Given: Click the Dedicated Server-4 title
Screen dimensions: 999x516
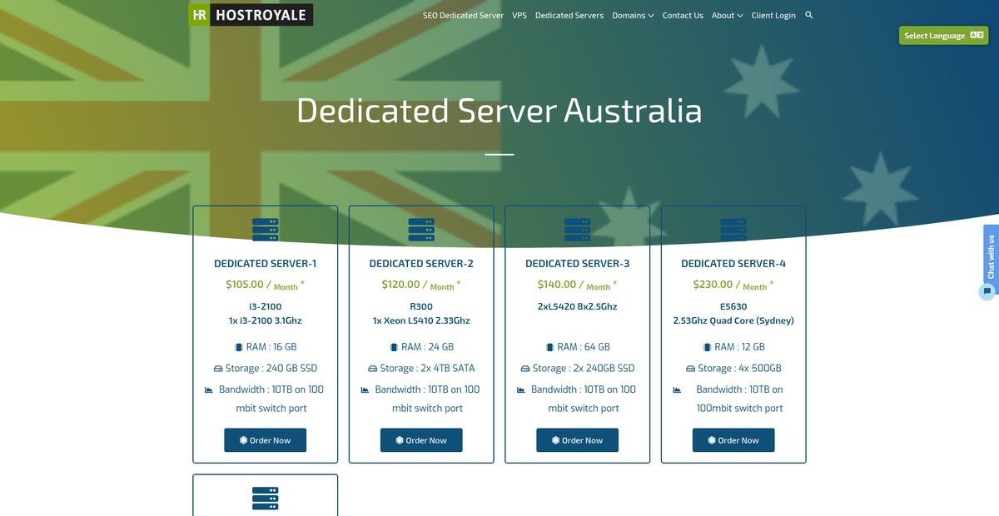Looking at the screenshot, I should [x=733, y=264].
